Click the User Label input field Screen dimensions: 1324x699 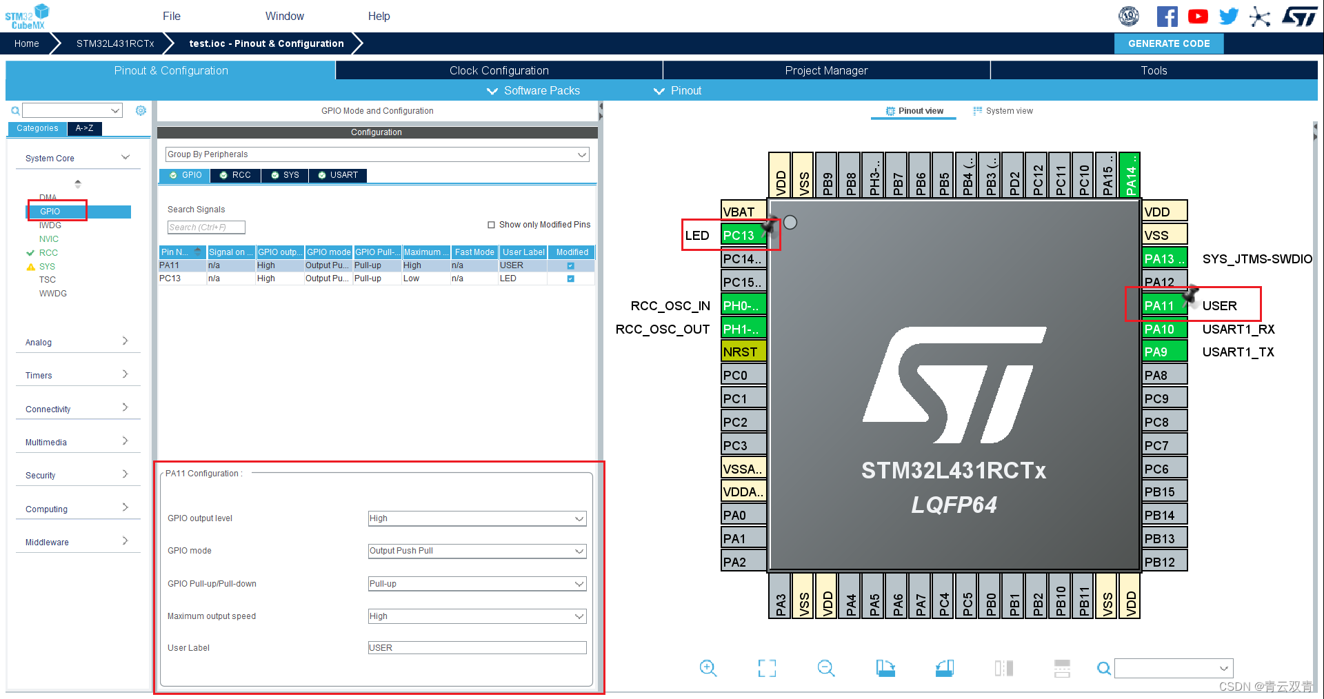(x=477, y=648)
